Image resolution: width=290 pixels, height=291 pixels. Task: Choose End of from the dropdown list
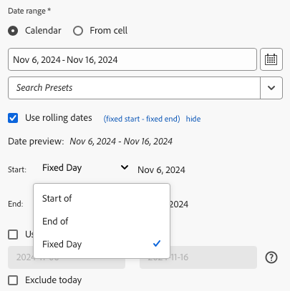[x=102, y=221]
